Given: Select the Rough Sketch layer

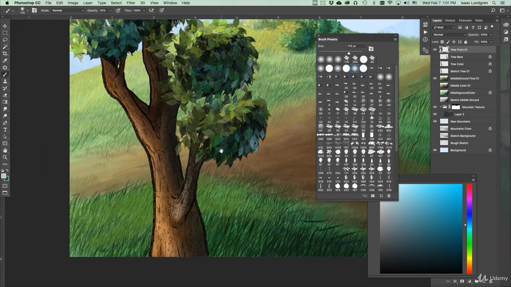Looking at the screenshot, I should [x=459, y=143].
